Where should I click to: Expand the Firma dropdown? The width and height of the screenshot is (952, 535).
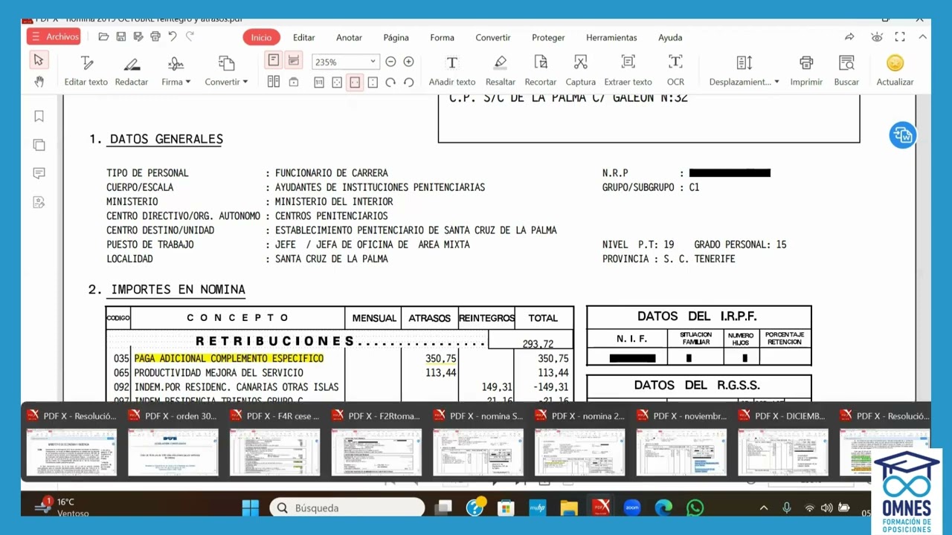coord(176,82)
